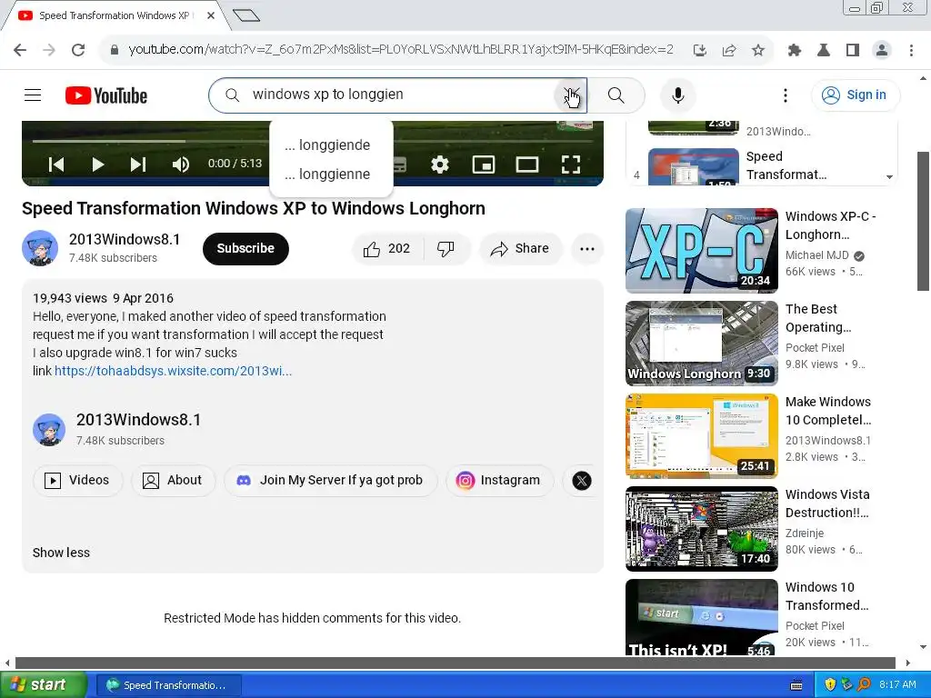Open more actions ellipsis under video
This screenshot has height=698, width=931.
point(586,249)
